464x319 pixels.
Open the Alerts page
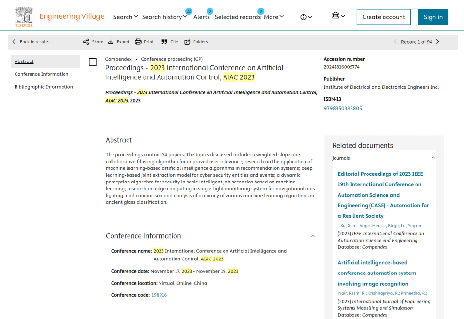pos(202,17)
